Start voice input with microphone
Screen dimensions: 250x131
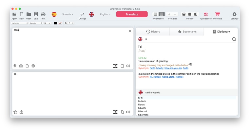click(x=15, y=66)
